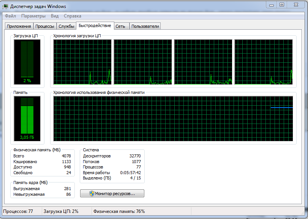The height and width of the screenshot is (219, 308).
Task: Click the Невыгружаемая value 86
Action: pyautogui.click(x=68, y=194)
